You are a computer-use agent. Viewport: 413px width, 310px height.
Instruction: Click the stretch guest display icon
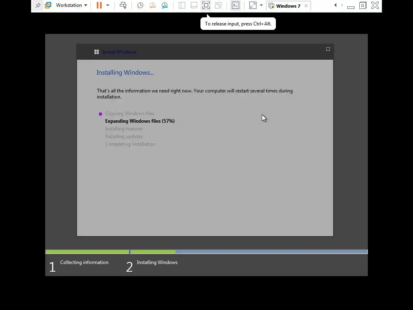click(252, 5)
